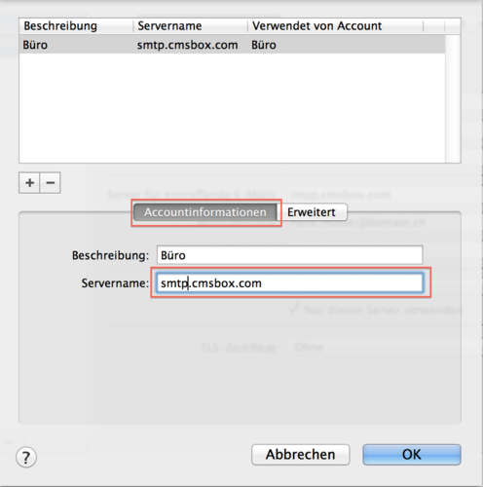483x487 pixels.
Task: Sort by the Servername column header
Action: 191,26
